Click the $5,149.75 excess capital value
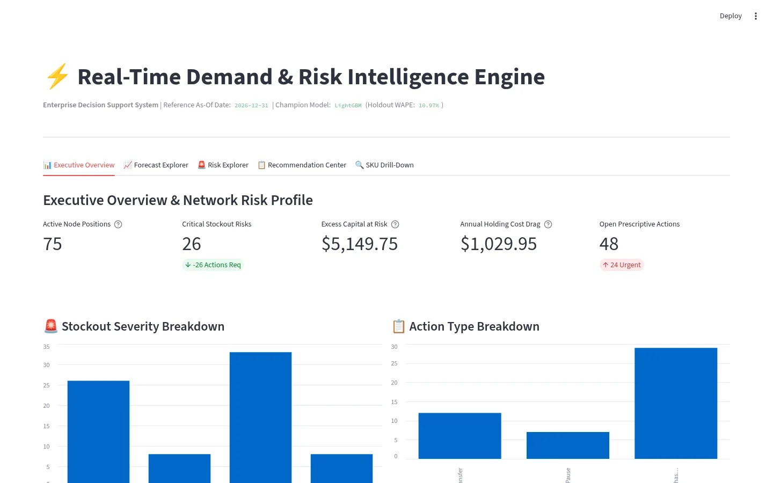 [x=360, y=244]
